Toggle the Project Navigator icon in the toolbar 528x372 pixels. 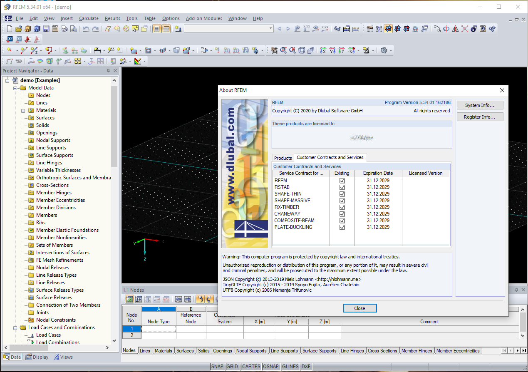pos(156,29)
